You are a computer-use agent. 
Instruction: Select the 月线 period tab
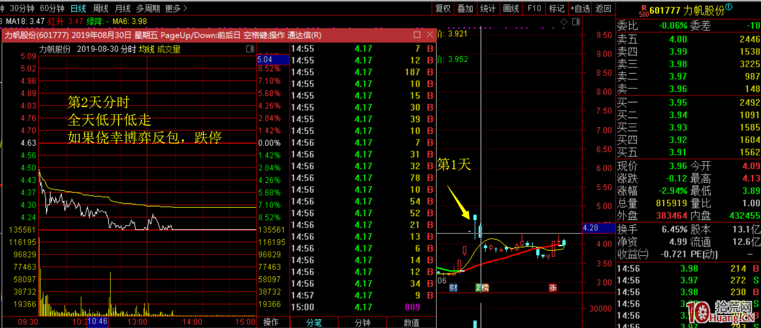122,8
